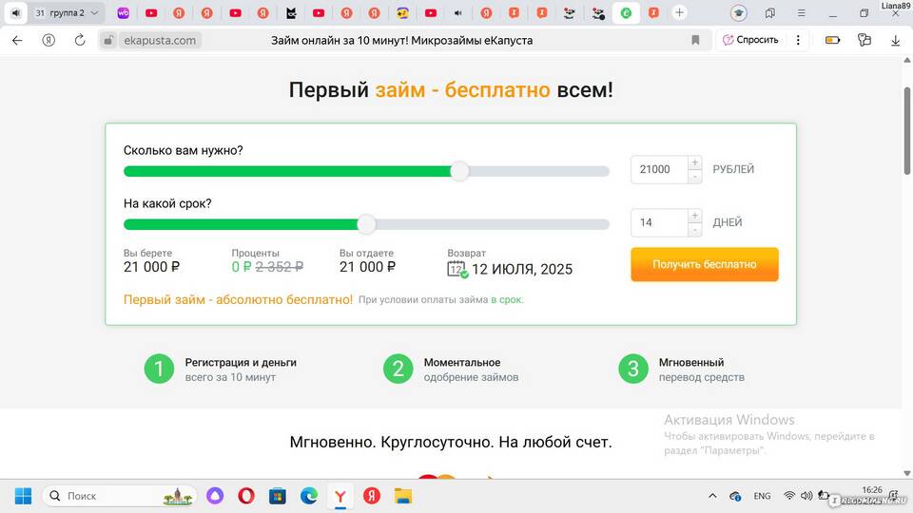The width and height of the screenshot is (913, 513).
Task: Bookmark this page with the flag icon
Action: (695, 40)
